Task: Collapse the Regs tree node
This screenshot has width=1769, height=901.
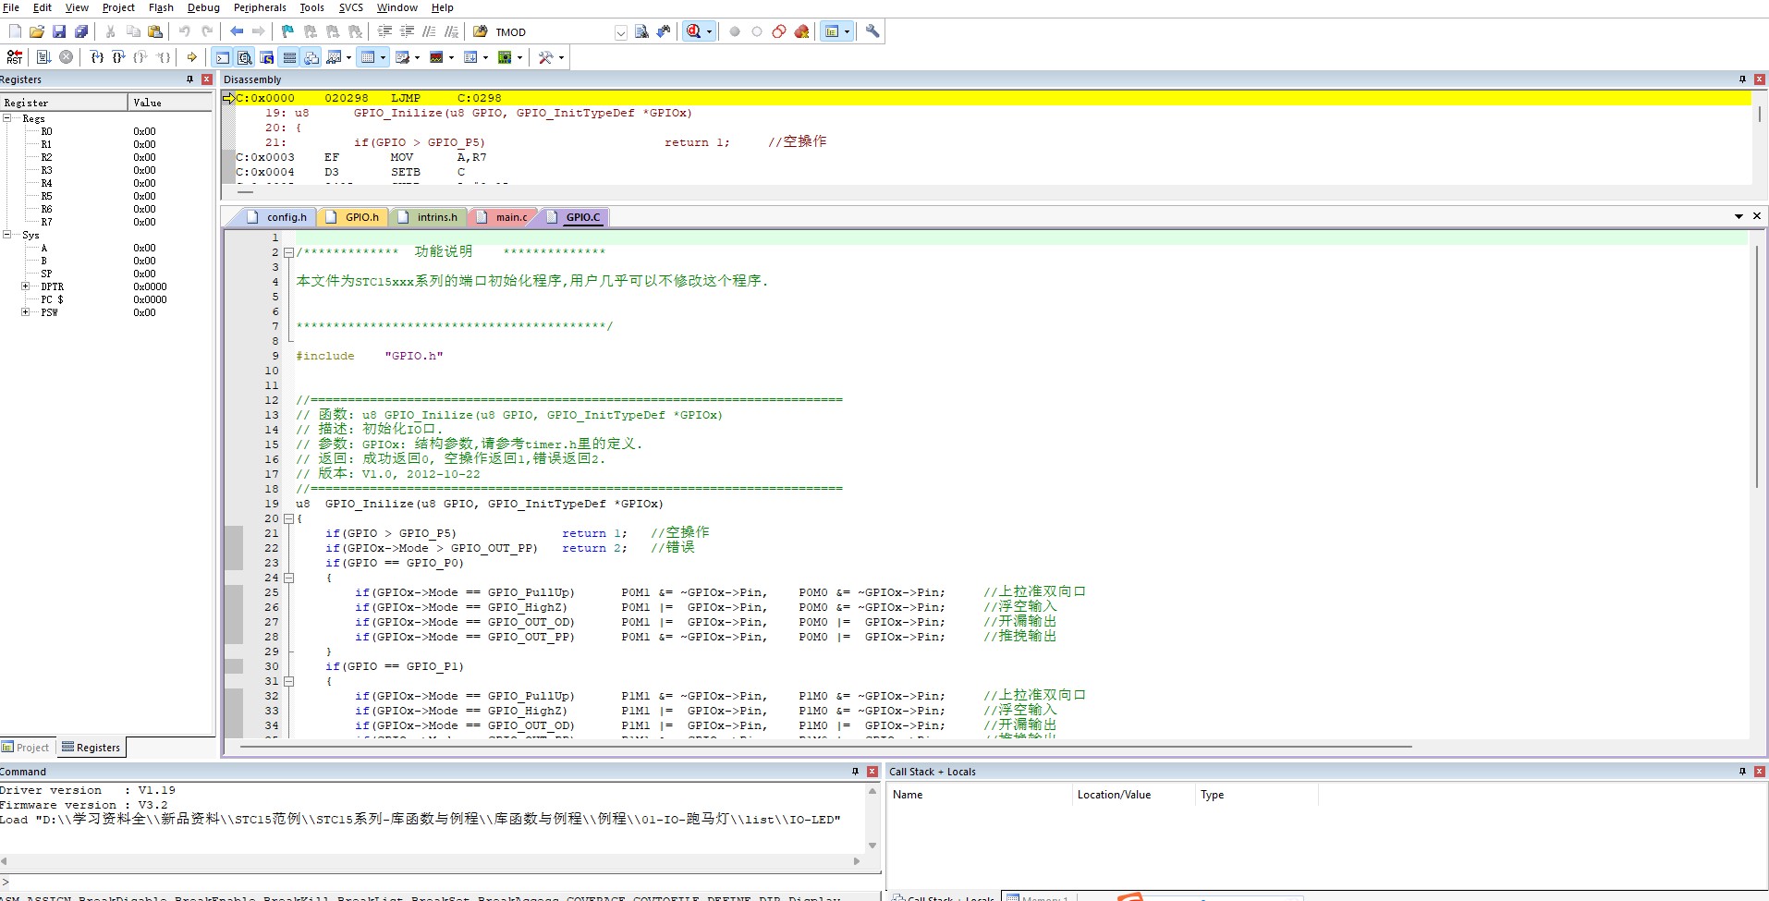Action: coord(7,118)
